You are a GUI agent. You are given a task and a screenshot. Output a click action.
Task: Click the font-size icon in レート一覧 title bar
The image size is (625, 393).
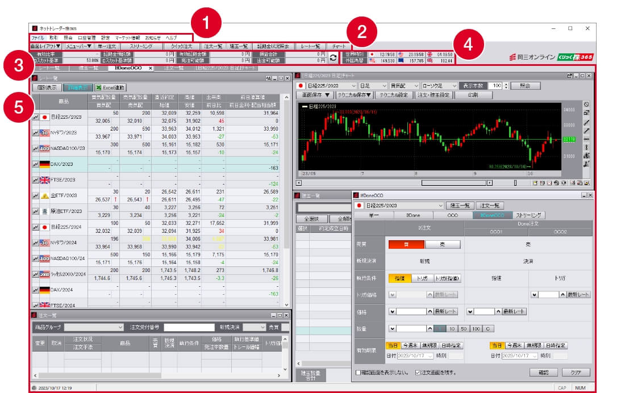(x=268, y=78)
